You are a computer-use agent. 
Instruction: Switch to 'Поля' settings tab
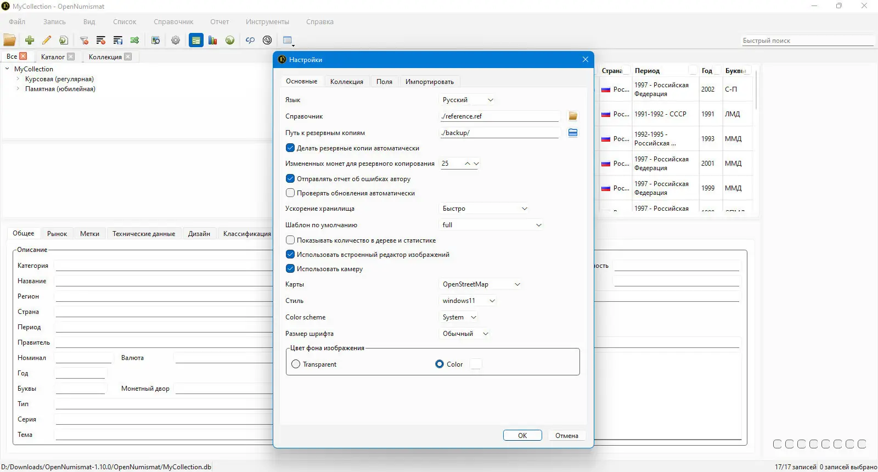click(x=384, y=81)
